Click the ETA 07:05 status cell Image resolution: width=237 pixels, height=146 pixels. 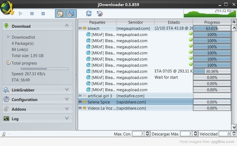[x=174, y=71]
